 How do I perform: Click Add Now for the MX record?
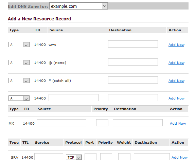(x=178, y=123)
